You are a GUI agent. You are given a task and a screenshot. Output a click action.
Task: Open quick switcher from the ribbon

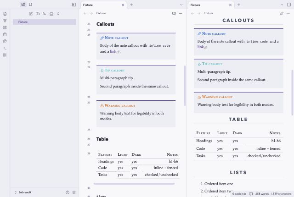pos(5,14)
